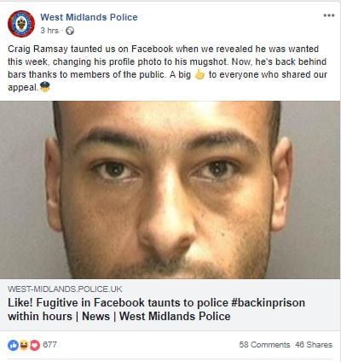
Task: Click the west-midlands.police.uk domain label
Action: (x=65, y=289)
